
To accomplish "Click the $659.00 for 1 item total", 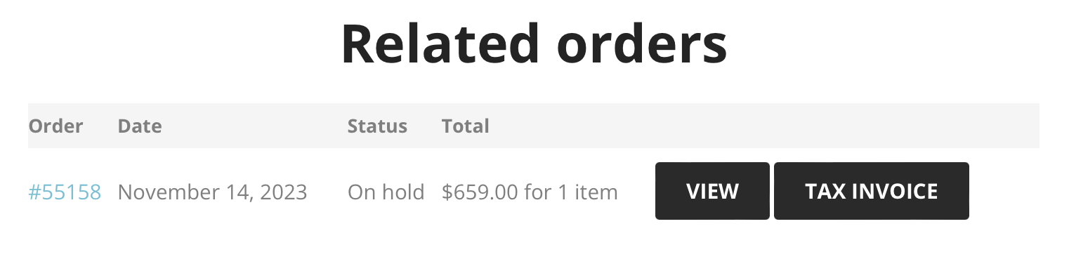I will pyautogui.click(x=530, y=192).
